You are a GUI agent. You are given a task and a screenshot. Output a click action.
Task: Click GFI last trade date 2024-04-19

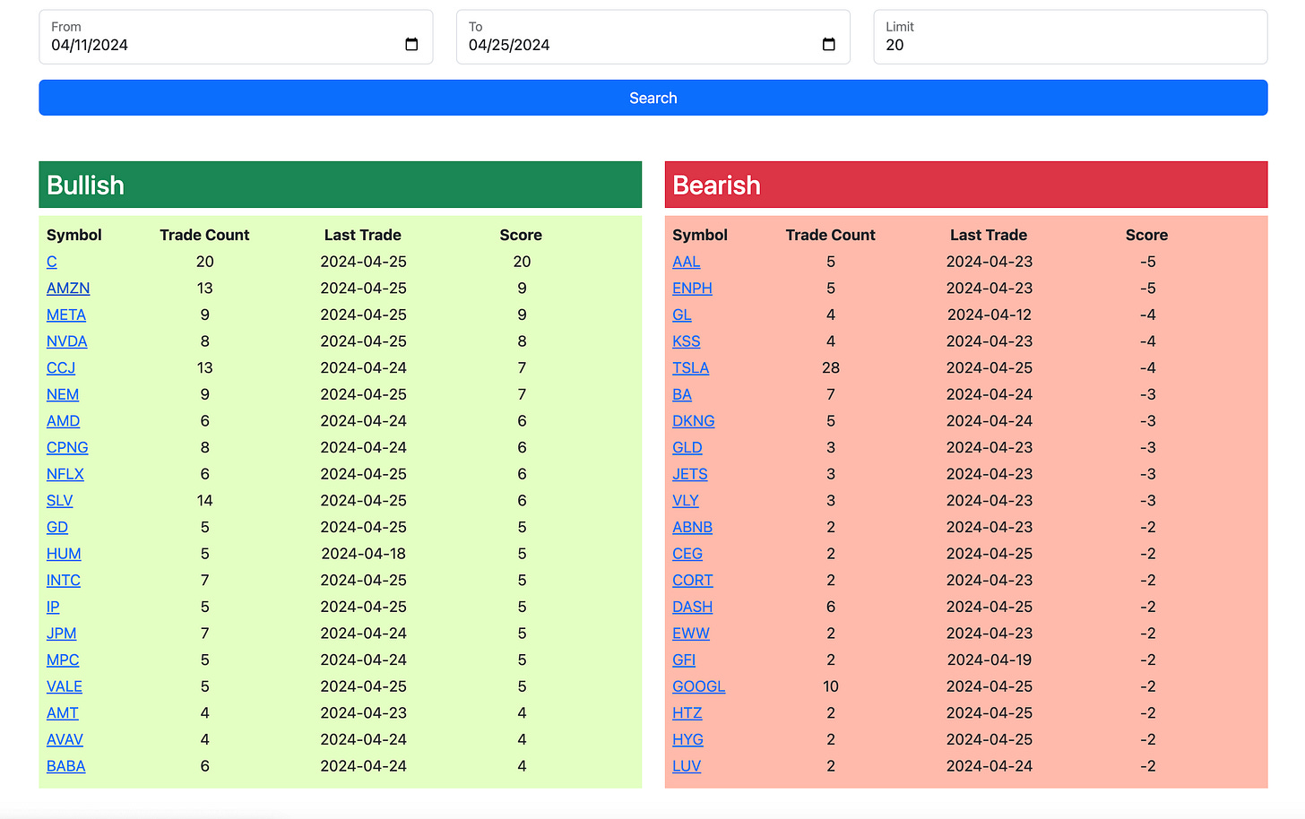coord(990,660)
